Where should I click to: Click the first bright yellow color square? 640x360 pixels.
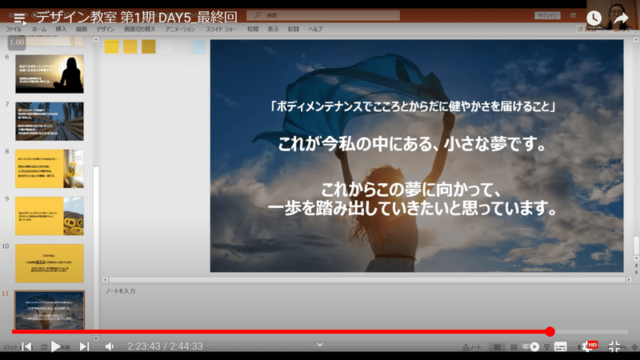[x=111, y=46]
